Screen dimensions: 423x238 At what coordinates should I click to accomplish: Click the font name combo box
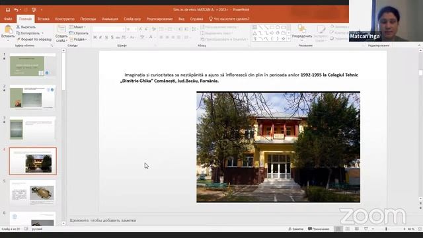(x=108, y=29)
